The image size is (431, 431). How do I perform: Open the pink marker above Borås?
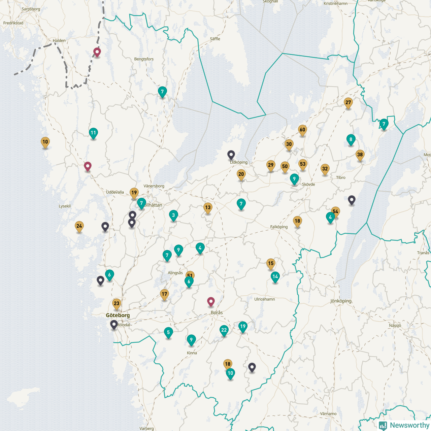211,302
